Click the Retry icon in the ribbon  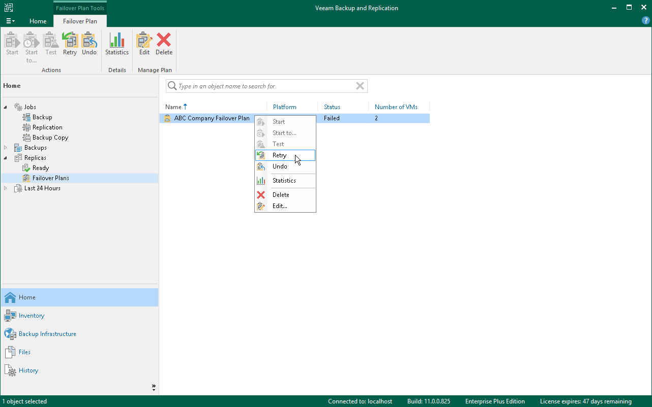70,40
